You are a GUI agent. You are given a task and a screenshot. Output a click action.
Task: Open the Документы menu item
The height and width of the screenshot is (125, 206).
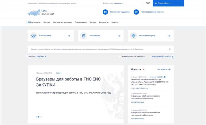coord(104,22)
